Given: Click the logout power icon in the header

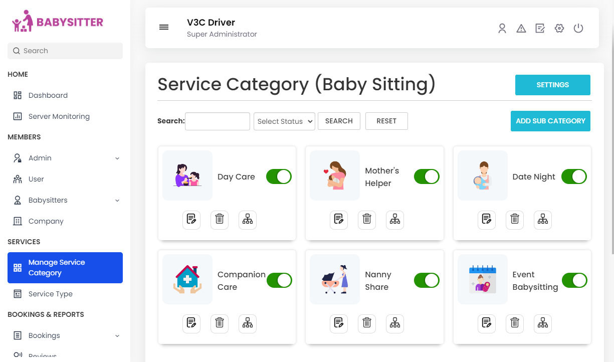Looking at the screenshot, I should click(x=578, y=28).
